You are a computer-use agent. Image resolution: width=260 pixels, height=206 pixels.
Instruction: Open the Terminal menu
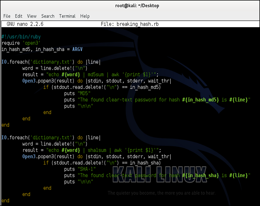pyautogui.click(x=67, y=16)
